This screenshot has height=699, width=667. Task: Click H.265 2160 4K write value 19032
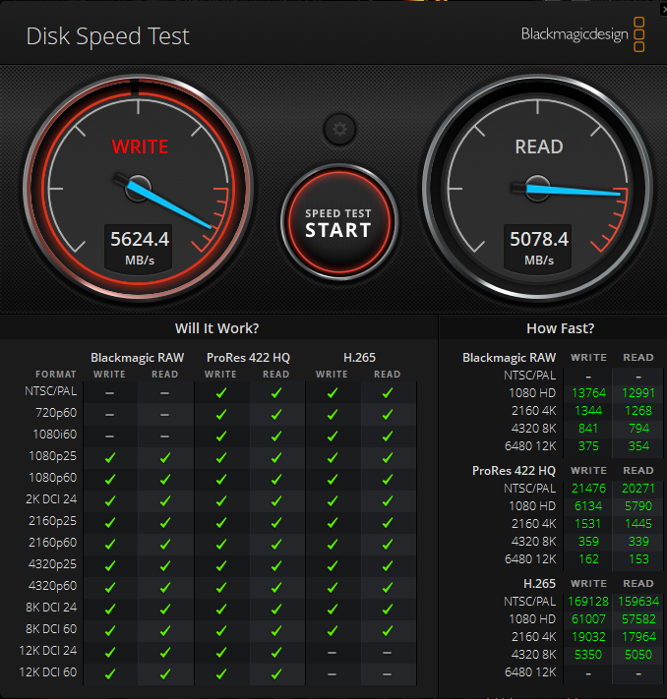[x=589, y=637]
